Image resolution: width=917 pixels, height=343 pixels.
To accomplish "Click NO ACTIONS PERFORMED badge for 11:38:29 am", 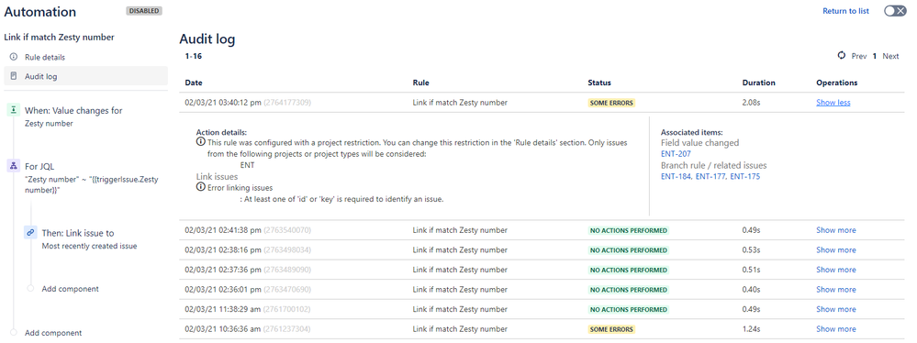I will click(628, 310).
